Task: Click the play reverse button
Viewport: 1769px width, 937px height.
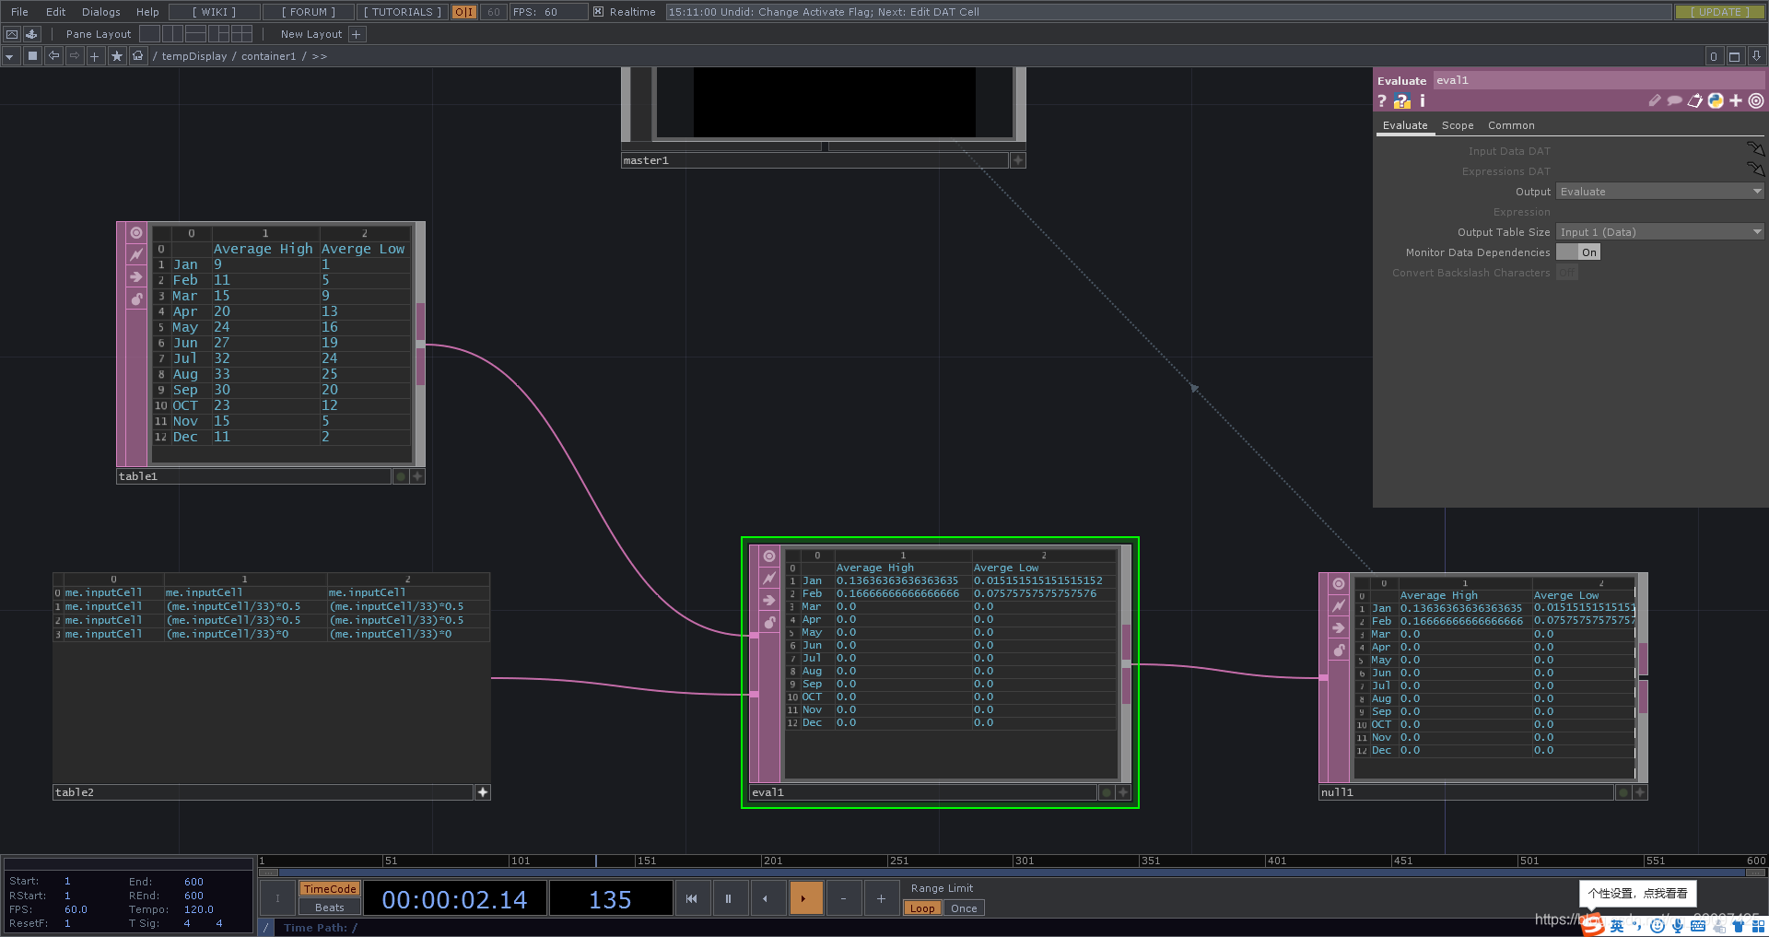Action: click(767, 898)
